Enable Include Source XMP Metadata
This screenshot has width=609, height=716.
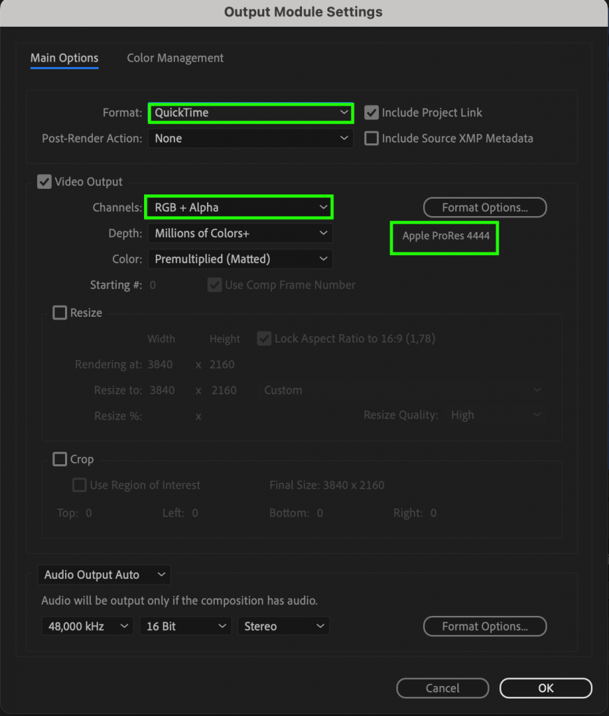[x=371, y=138]
